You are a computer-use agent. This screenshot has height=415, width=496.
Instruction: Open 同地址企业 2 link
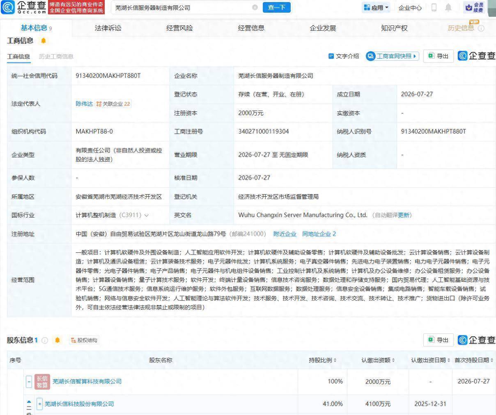pyautogui.click(x=319, y=234)
